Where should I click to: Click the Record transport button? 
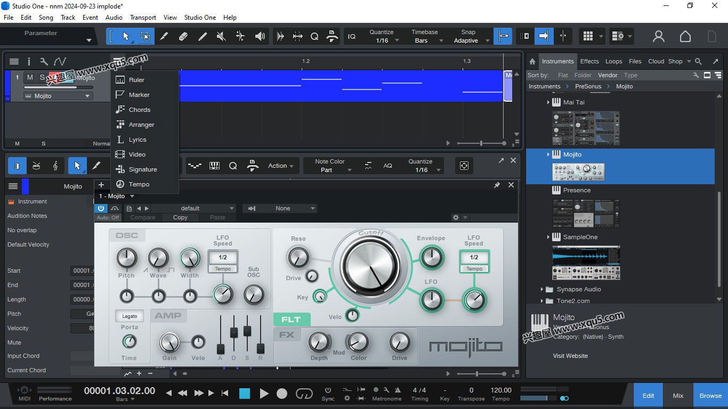(282, 394)
